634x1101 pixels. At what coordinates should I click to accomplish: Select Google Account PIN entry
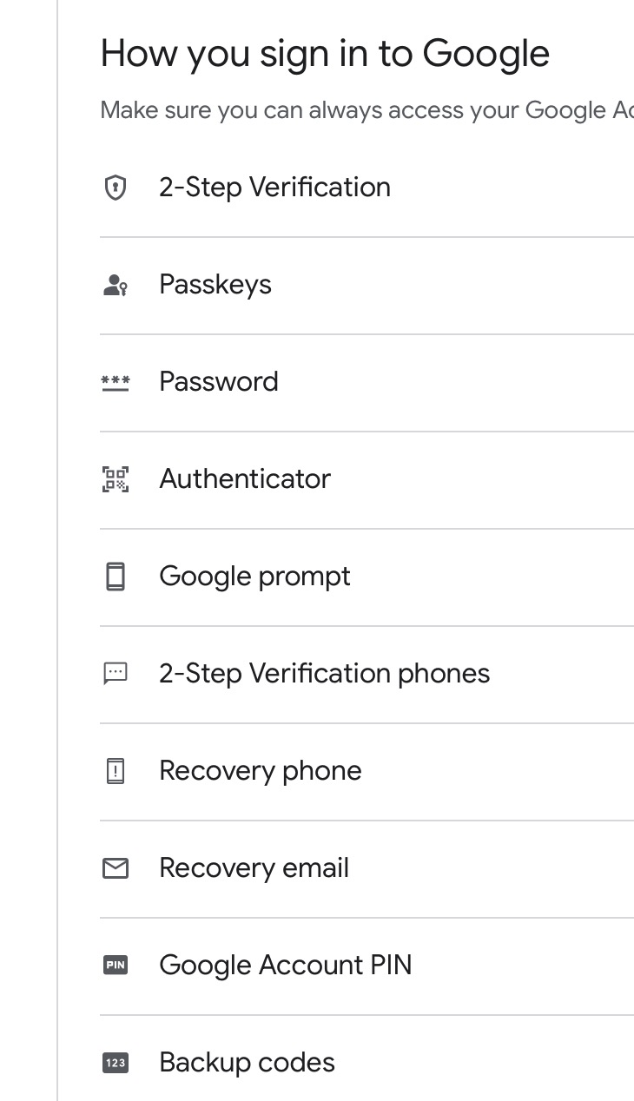tap(367, 966)
